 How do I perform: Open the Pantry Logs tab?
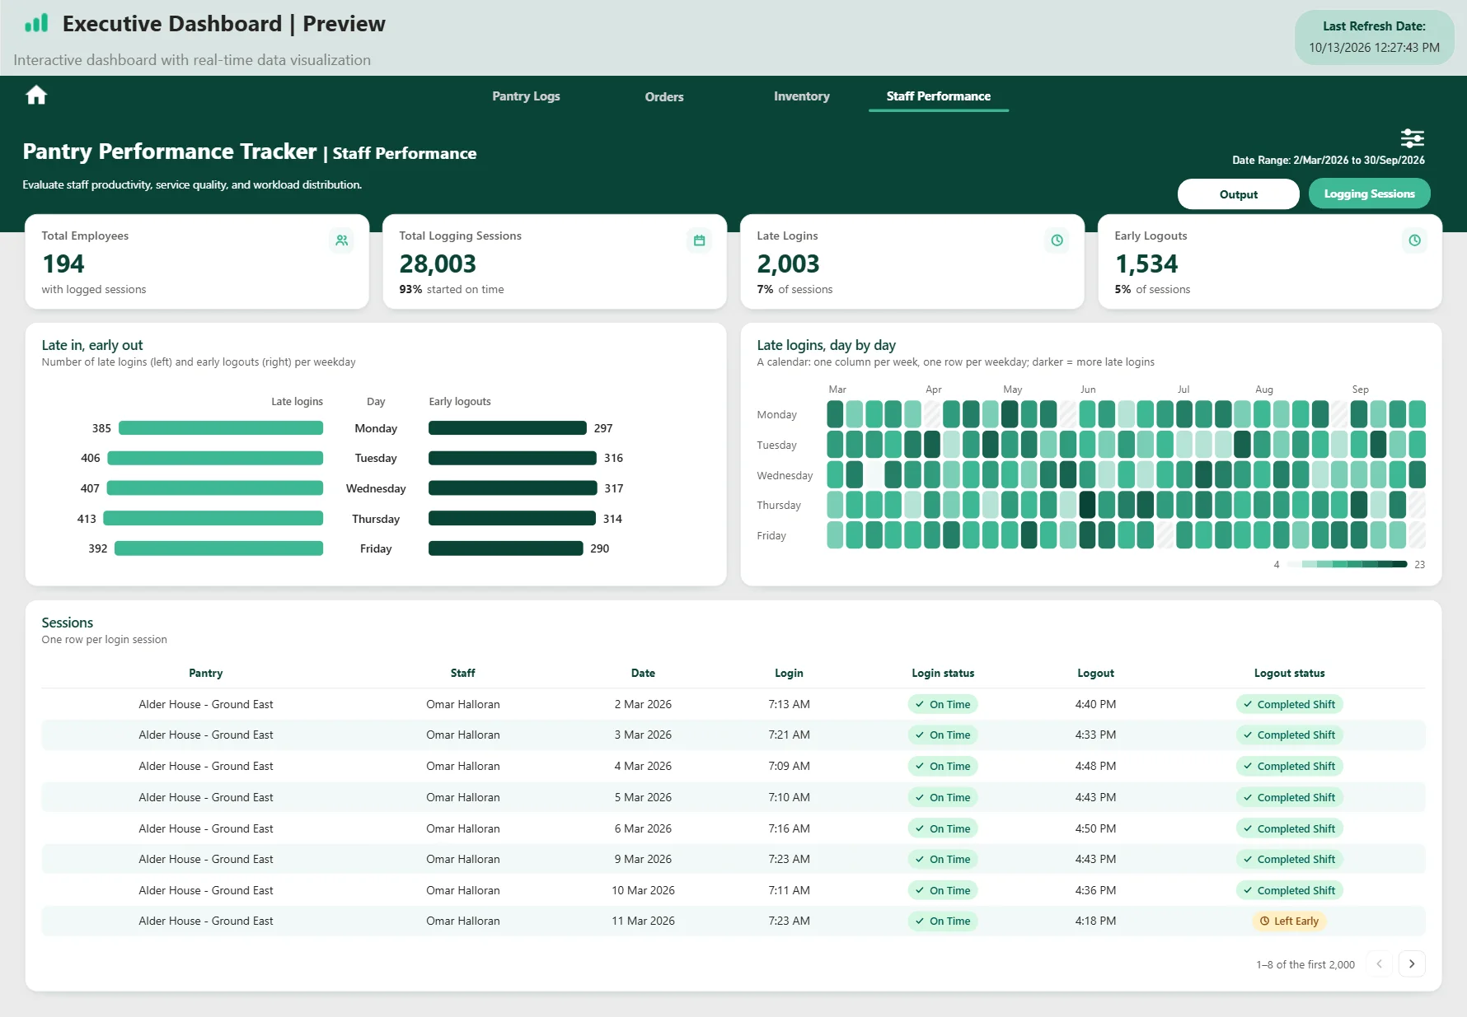(x=526, y=96)
